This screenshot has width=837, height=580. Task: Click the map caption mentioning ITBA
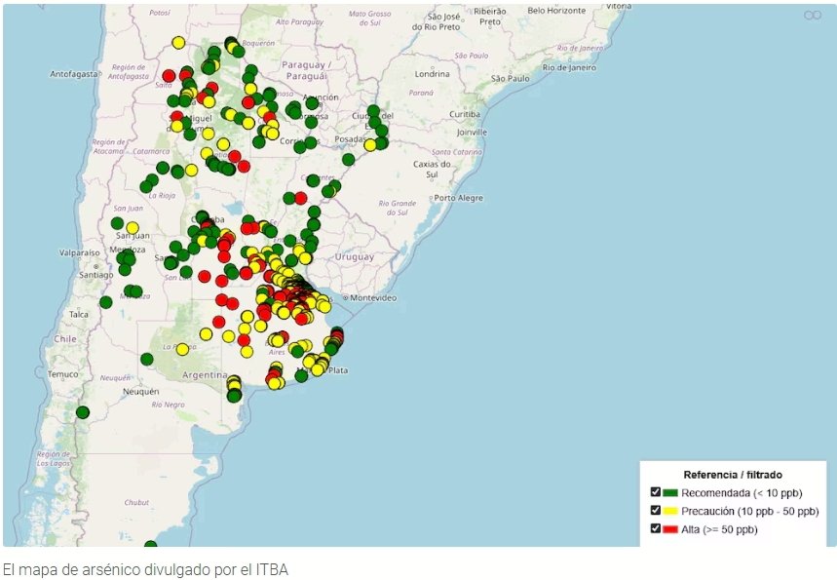pyautogui.click(x=146, y=567)
